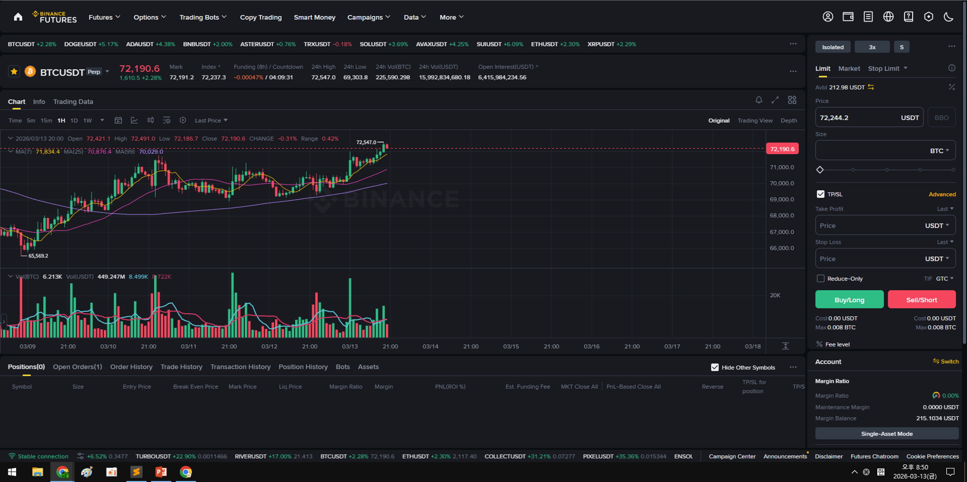
Task: Click the order size slider handle
Action: pyautogui.click(x=820, y=170)
